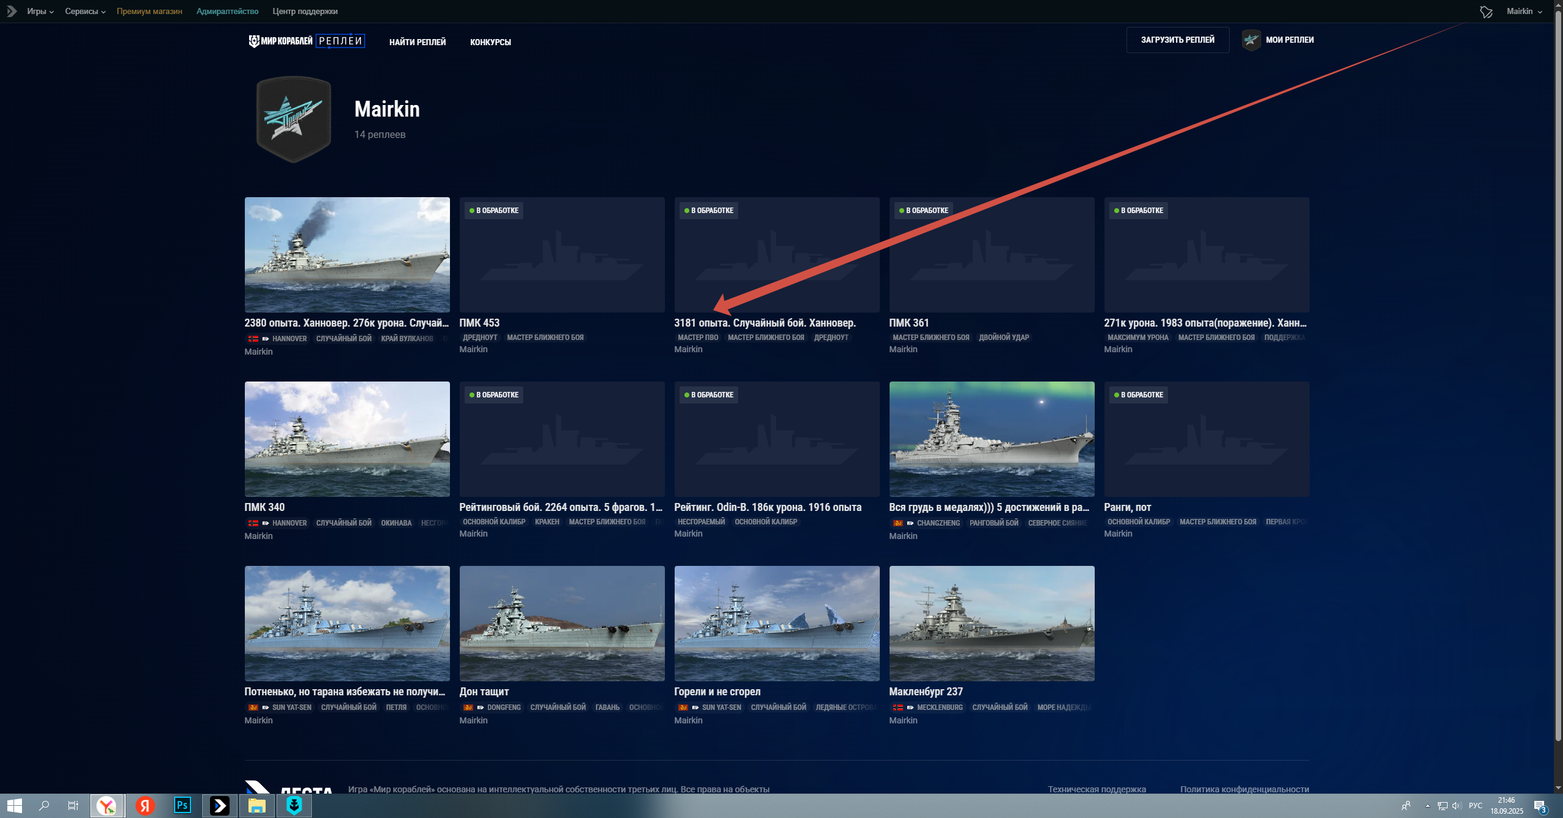The width and height of the screenshot is (1563, 818).
Task: Click the Загрузить реплей button
Action: (x=1178, y=40)
